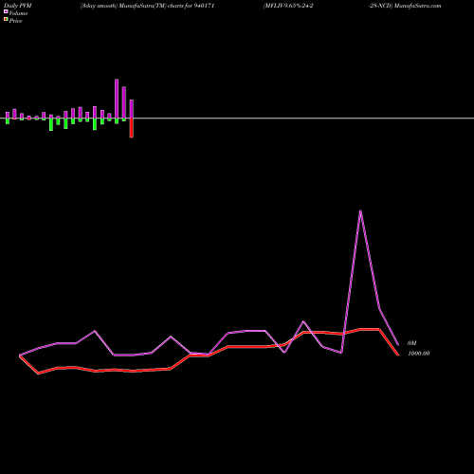Viewport: 474px width, 474px height.
Task: Click the Price legend color swatch
Action: pos(6,19)
